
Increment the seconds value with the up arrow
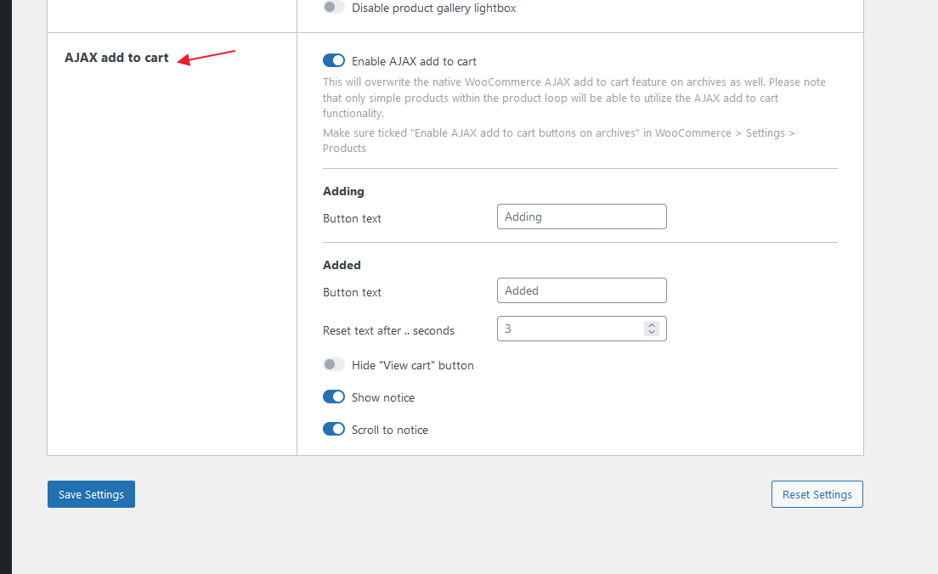652,324
